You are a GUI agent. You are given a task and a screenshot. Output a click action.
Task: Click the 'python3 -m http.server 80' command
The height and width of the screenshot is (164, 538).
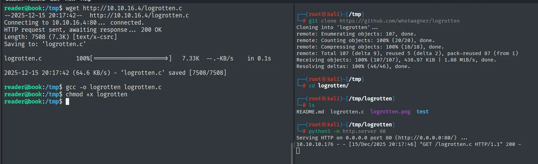(347, 131)
